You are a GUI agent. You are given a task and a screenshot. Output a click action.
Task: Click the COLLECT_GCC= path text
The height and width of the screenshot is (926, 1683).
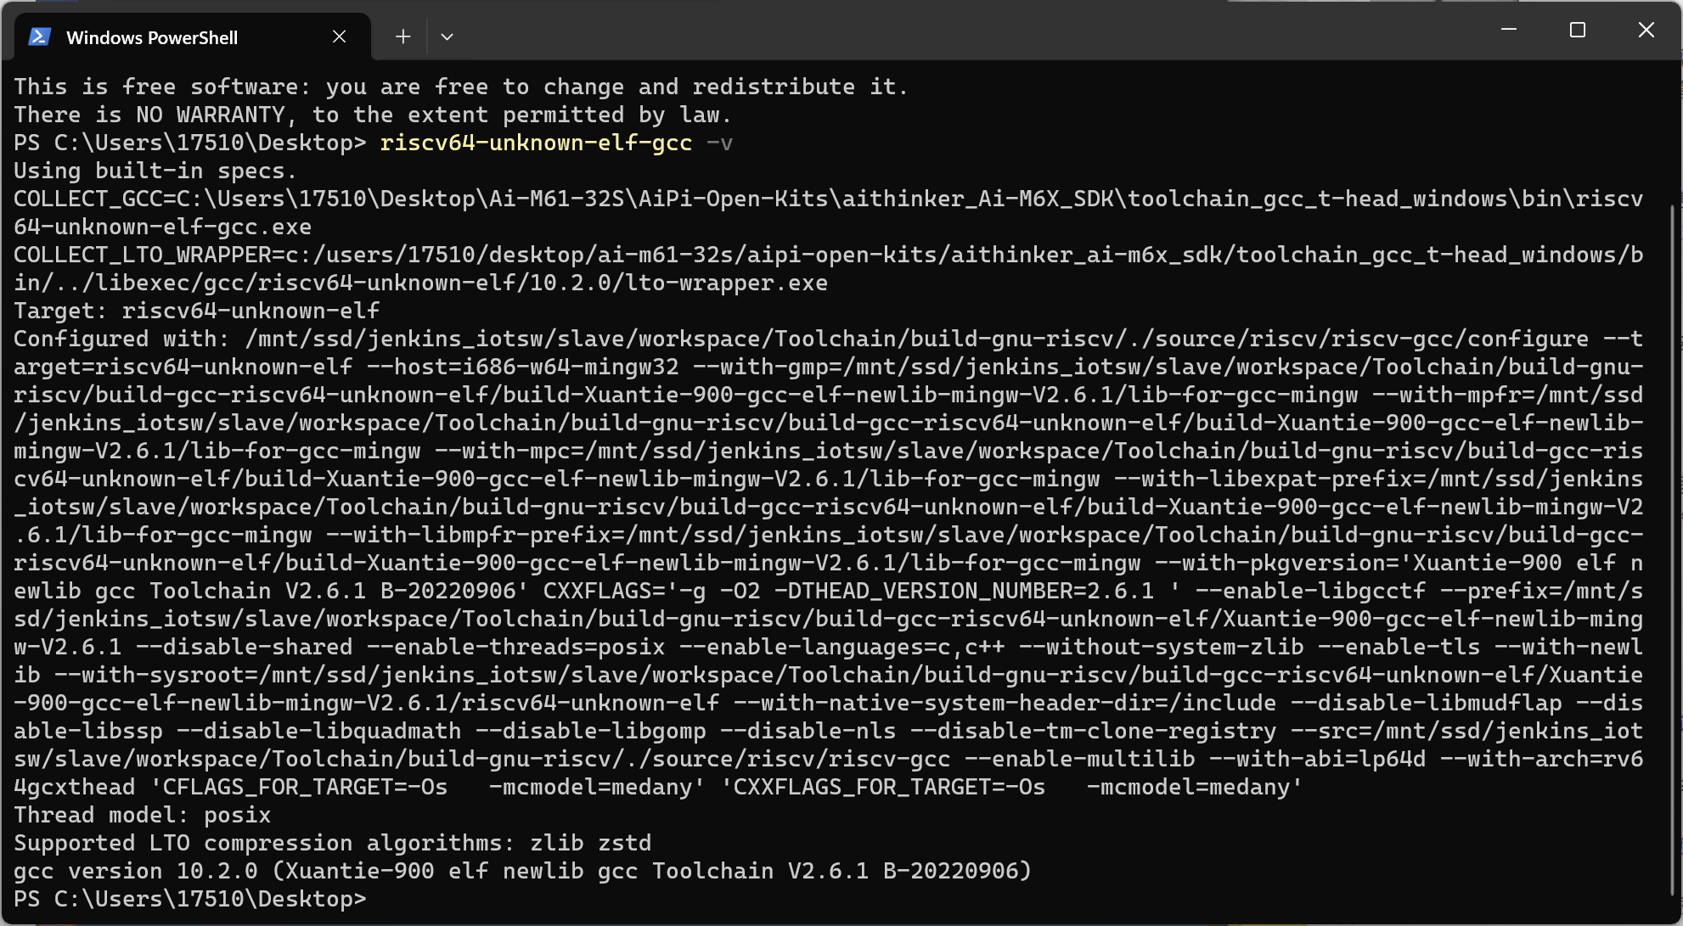pos(828,213)
